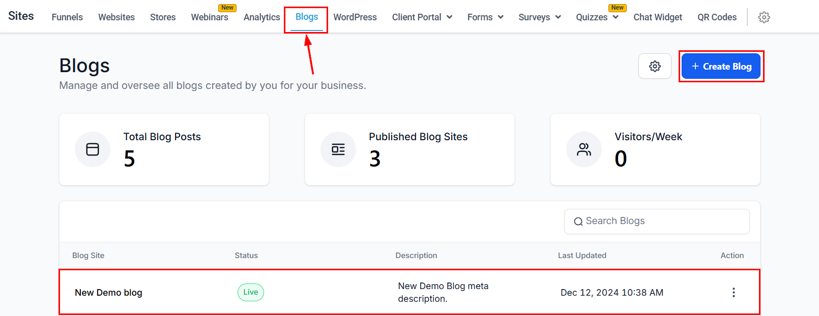The height and width of the screenshot is (316, 819).
Task: Click the Live status badge
Action: (250, 293)
